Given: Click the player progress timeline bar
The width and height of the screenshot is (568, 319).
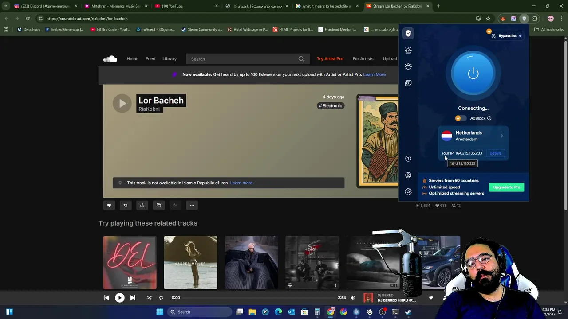Looking at the screenshot, I should click(x=259, y=298).
